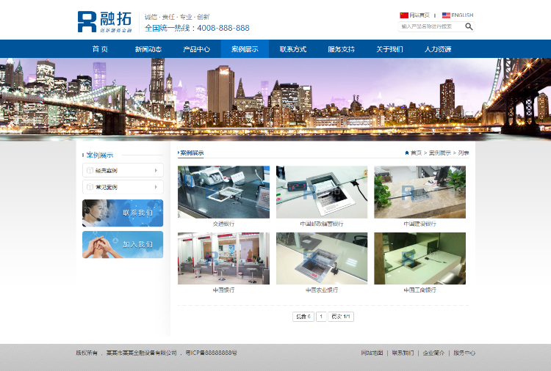This screenshot has height=371, width=551.
Task: Open the 交通银行 case thumbnail
Action: pyautogui.click(x=223, y=192)
